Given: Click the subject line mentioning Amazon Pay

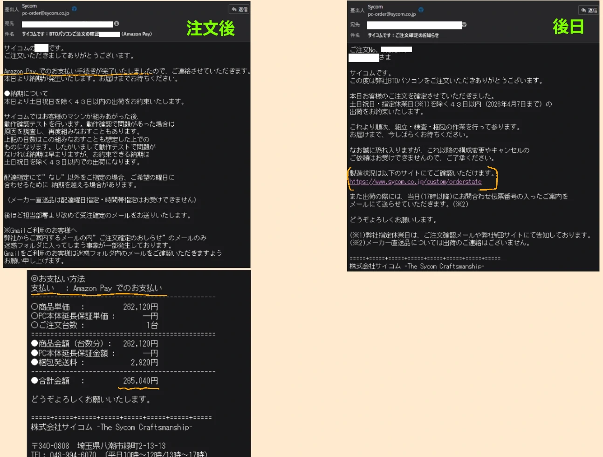Looking at the screenshot, I should [87, 34].
